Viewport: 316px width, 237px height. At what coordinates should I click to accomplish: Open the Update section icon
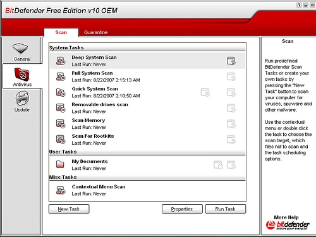[22, 98]
